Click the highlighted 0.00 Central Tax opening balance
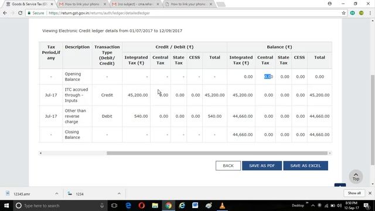 268,77
